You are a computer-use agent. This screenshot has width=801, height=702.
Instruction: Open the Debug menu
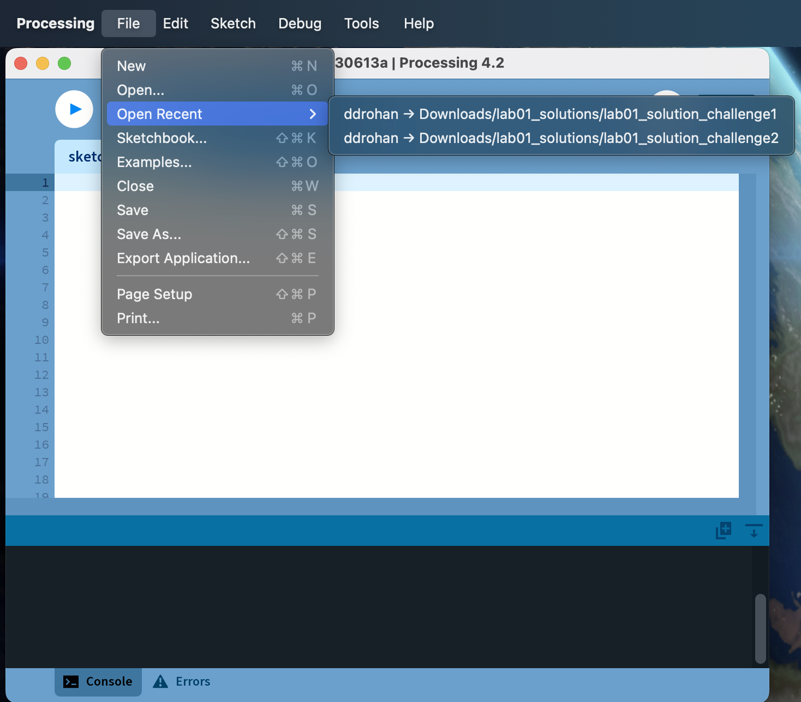tap(300, 23)
